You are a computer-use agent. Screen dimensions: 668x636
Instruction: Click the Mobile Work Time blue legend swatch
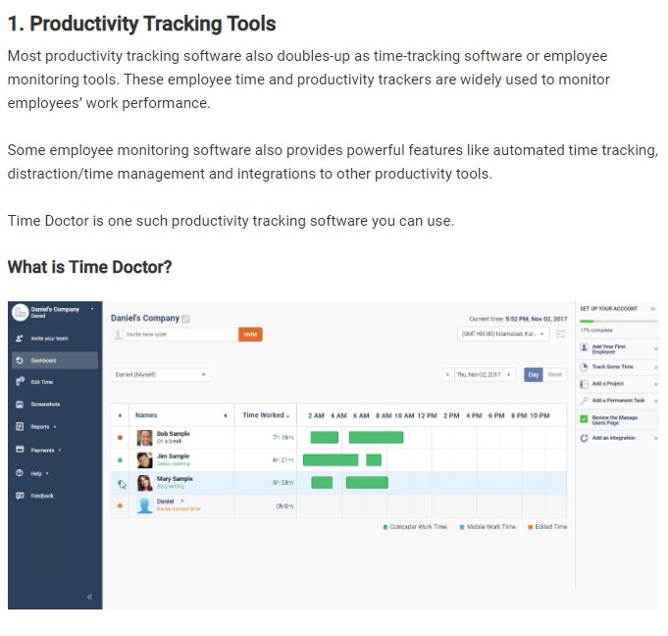coord(462,527)
